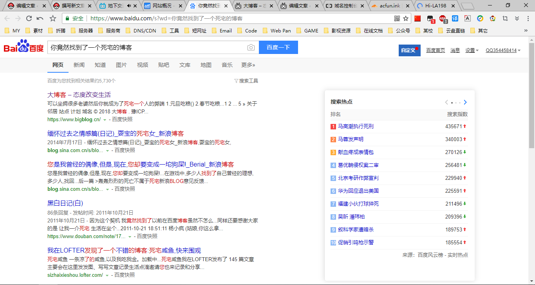
Task: Open the QQ354458414 account dropdown
Action: (x=503, y=50)
